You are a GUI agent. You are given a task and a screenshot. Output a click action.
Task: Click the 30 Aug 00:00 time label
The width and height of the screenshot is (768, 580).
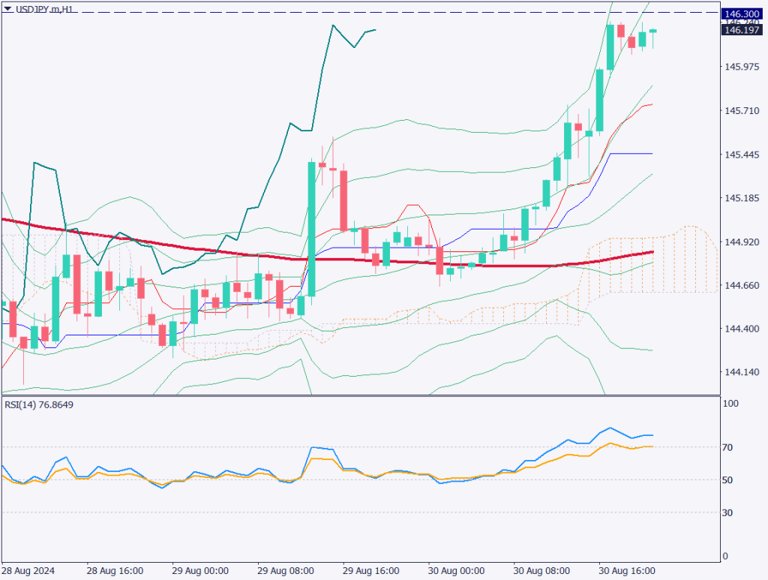pyautogui.click(x=455, y=569)
